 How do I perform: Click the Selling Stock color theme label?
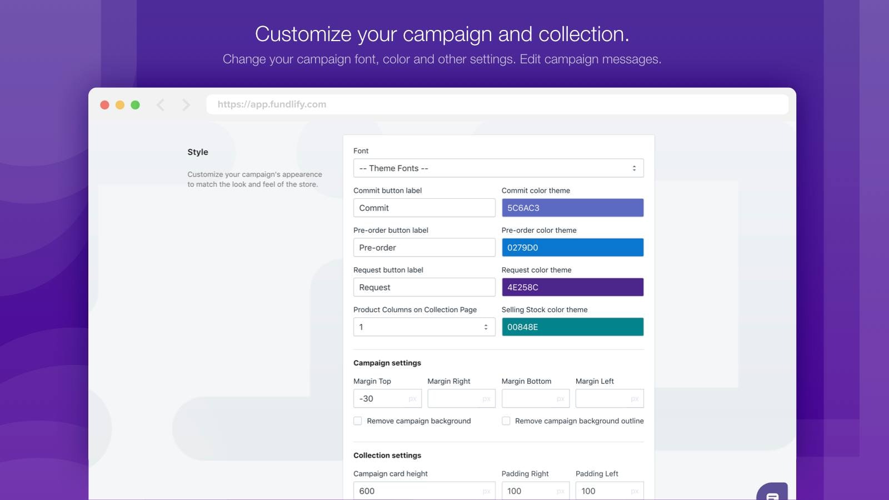coord(545,310)
